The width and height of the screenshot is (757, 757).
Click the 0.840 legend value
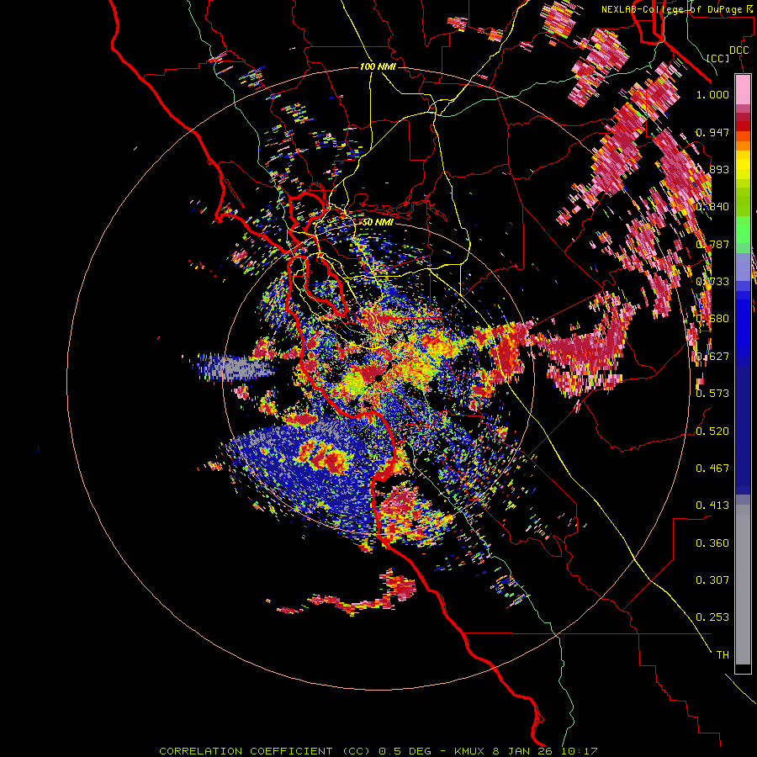coord(712,207)
